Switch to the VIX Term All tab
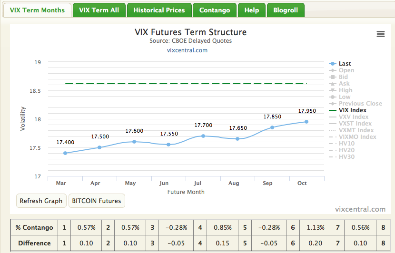 pyautogui.click(x=99, y=10)
